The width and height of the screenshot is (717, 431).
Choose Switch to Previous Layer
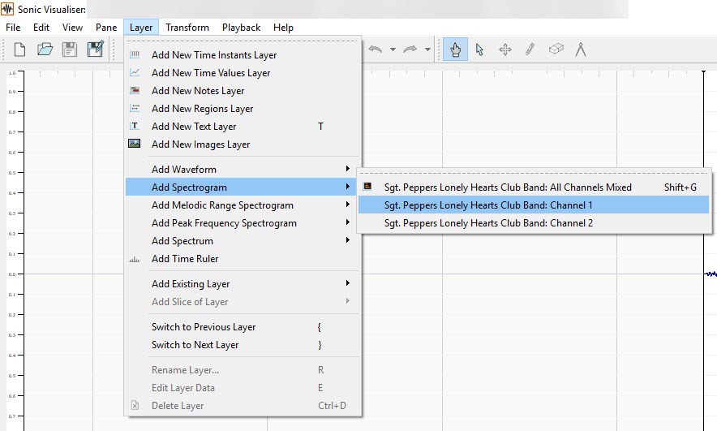tap(242, 326)
